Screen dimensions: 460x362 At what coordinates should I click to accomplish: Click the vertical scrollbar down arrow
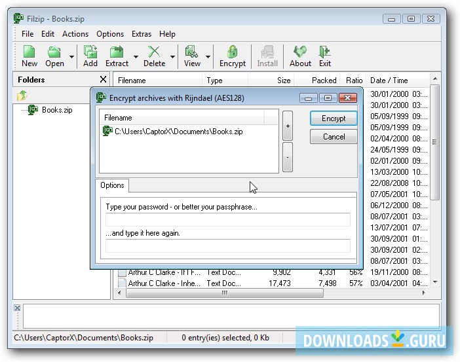[x=435, y=282]
